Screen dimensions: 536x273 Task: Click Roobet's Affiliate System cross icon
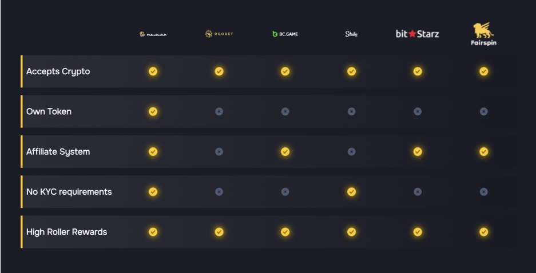tap(219, 151)
